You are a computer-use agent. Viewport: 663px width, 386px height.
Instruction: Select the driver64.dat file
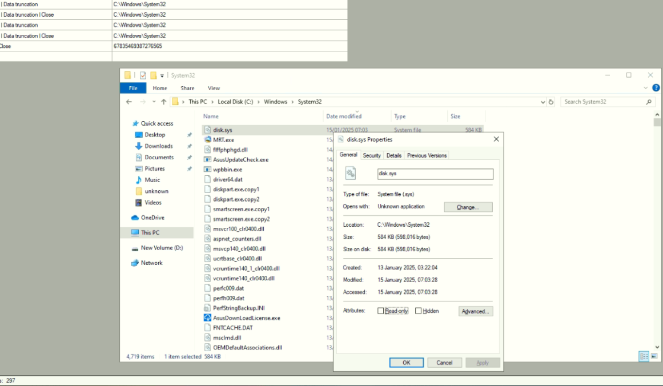[227, 179]
